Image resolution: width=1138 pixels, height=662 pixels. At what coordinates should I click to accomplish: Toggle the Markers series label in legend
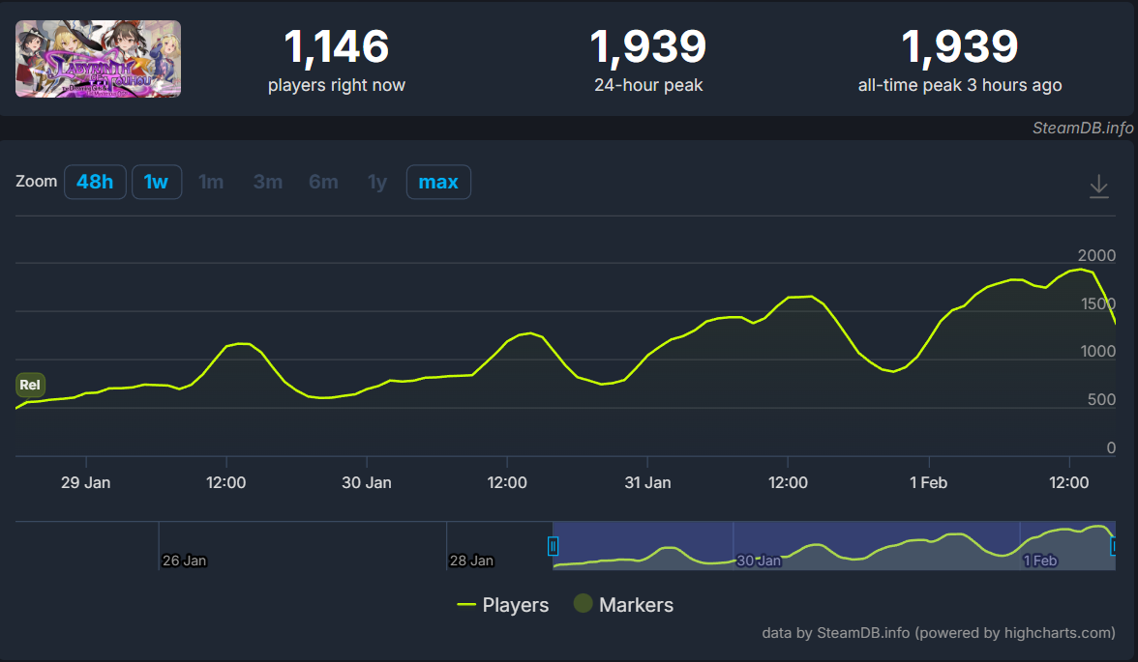pos(636,605)
